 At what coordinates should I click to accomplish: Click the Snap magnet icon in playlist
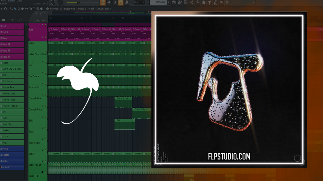6,9
